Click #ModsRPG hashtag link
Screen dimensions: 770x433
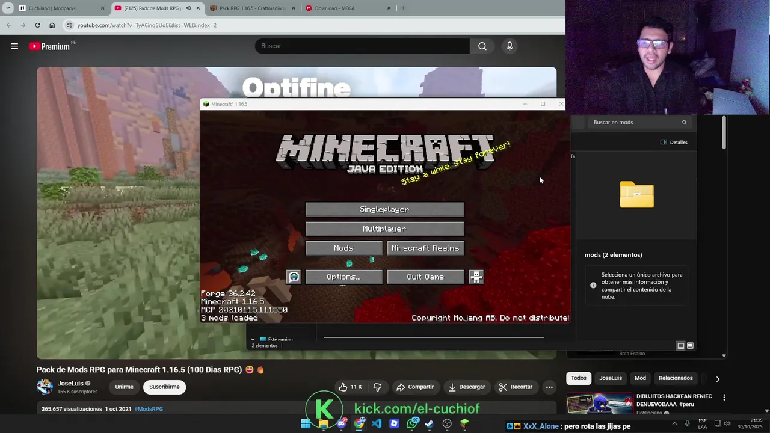(149, 409)
